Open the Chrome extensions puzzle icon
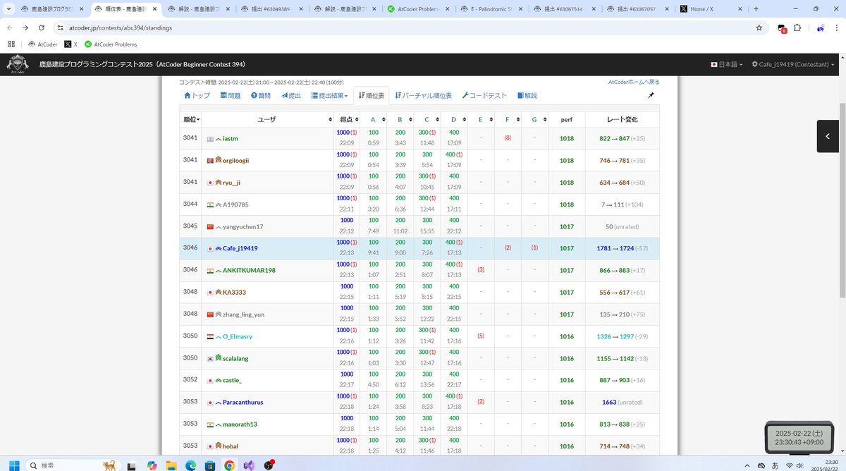The image size is (846, 471). tap(797, 27)
